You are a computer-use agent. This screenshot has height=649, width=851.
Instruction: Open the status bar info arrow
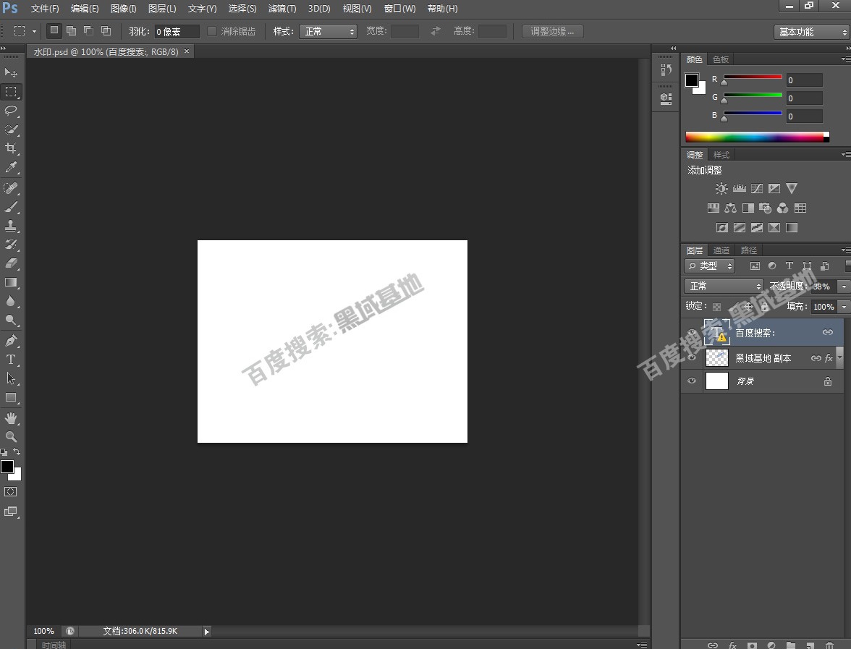click(206, 632)
